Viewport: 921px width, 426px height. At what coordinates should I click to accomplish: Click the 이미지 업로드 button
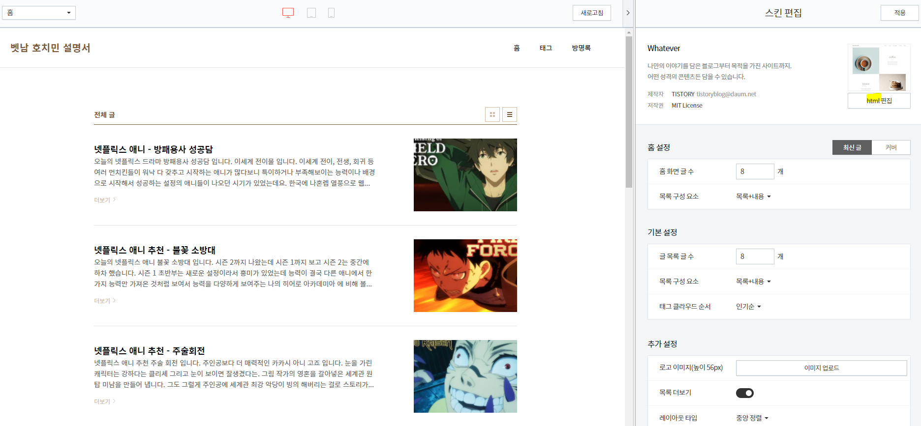click(x=822, y=368)
